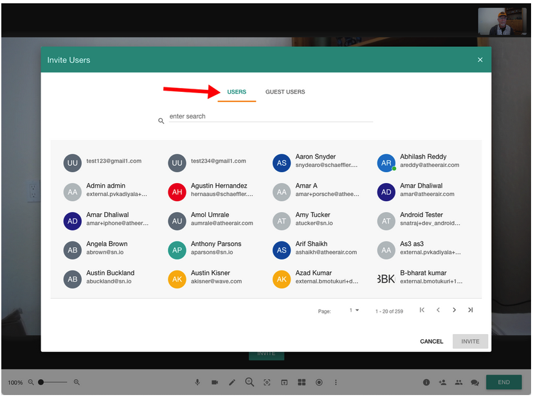The image size is (533, 397).
Task: Click the self-view video thumbnail
Action: [x=502, y=21]
